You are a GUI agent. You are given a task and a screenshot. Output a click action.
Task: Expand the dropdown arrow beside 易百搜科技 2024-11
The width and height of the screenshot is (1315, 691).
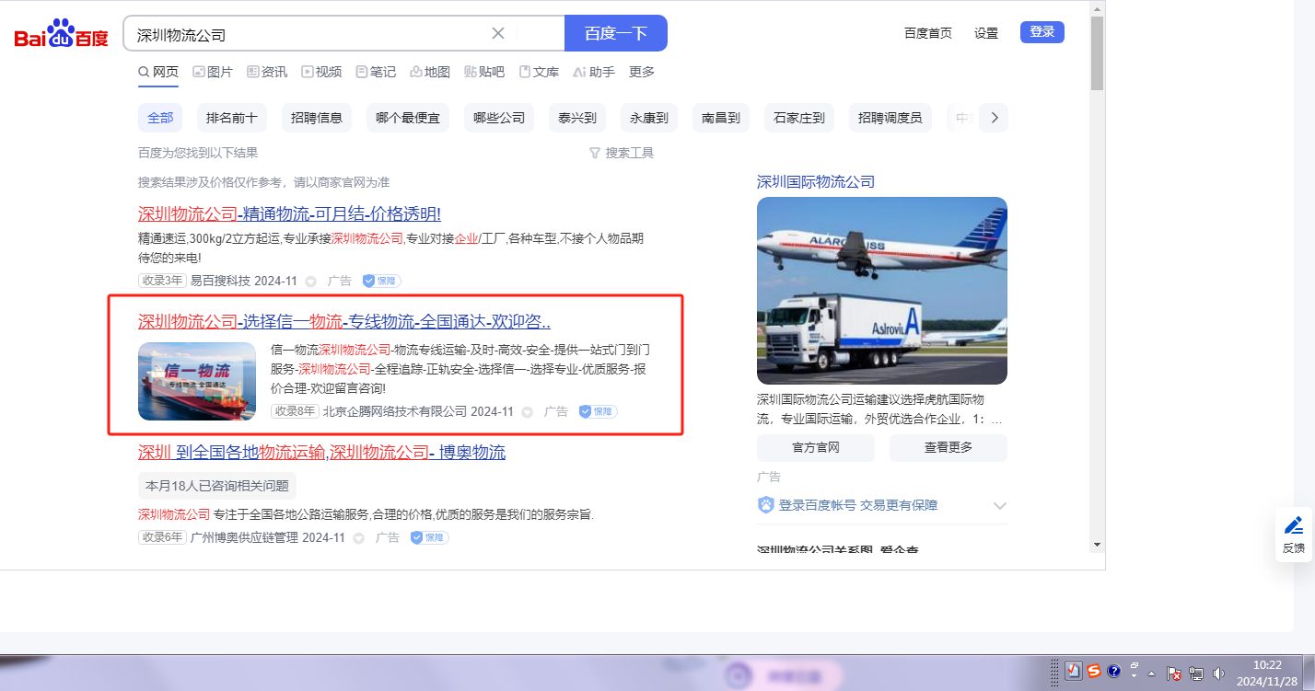pyautogui.click(x=310, y=282)
